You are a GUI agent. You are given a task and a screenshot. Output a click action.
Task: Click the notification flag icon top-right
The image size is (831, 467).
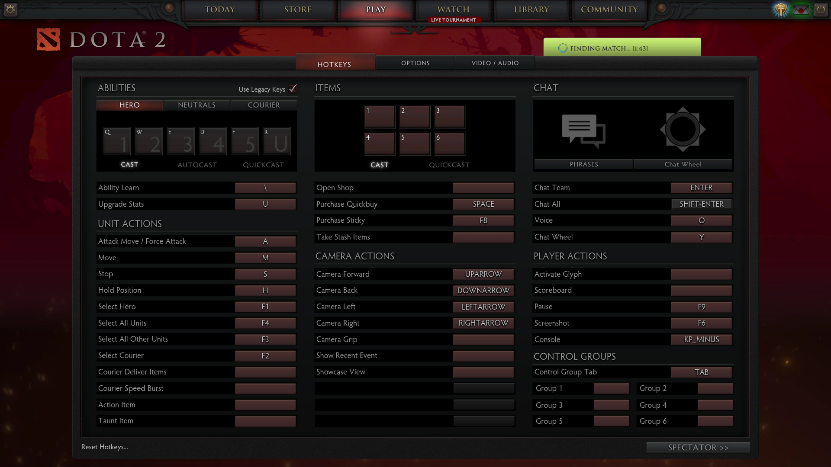[801, 9]
